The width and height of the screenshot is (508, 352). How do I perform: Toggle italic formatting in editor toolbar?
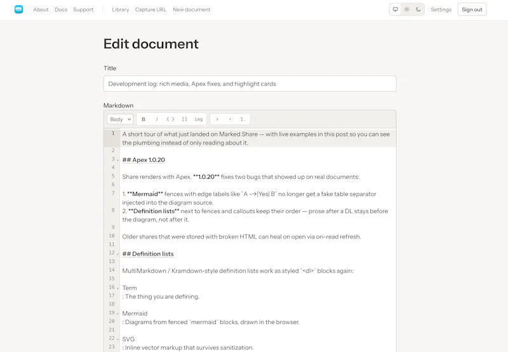(x=157, y=119)
